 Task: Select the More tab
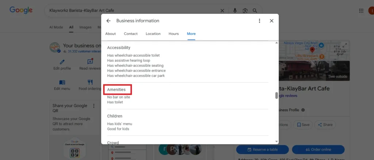(191, 34)
